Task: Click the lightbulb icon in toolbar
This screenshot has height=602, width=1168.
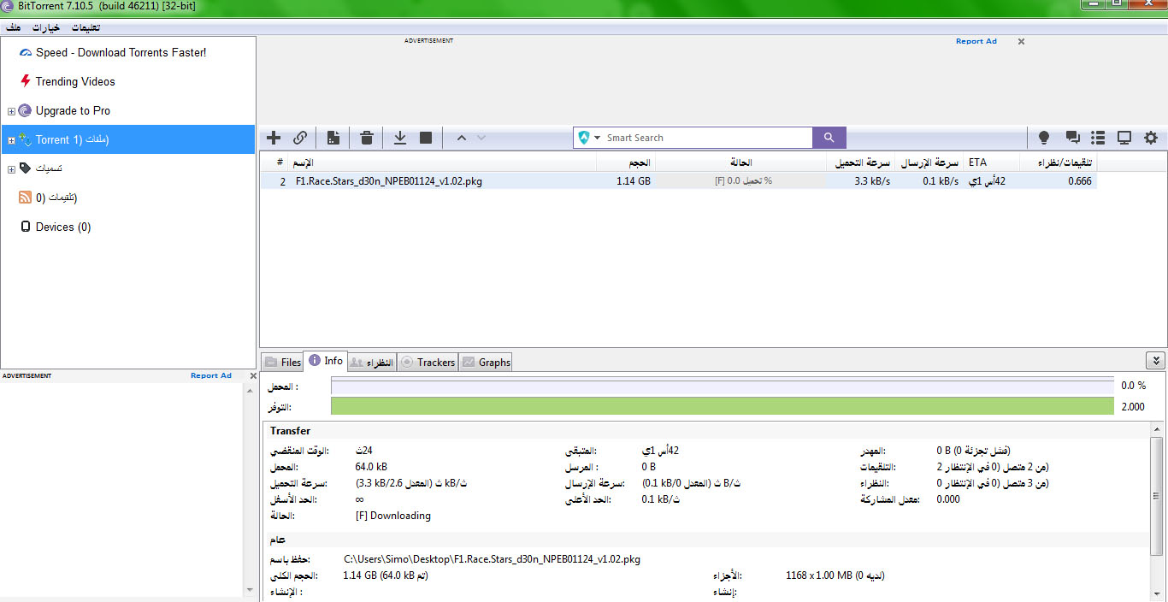Action: [1044, 138]
